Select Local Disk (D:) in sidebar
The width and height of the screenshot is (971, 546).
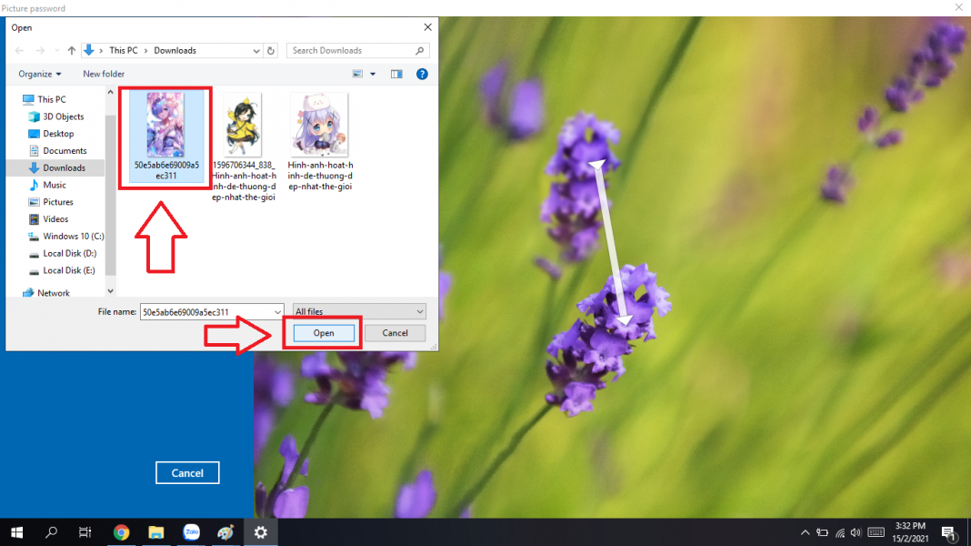click(69, 253)
